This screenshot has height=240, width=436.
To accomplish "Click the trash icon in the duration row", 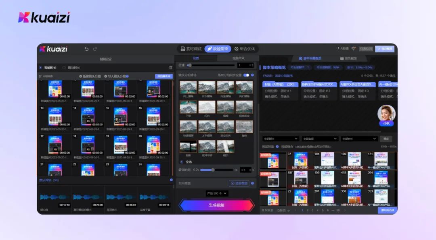I will (x=171, y=67).
